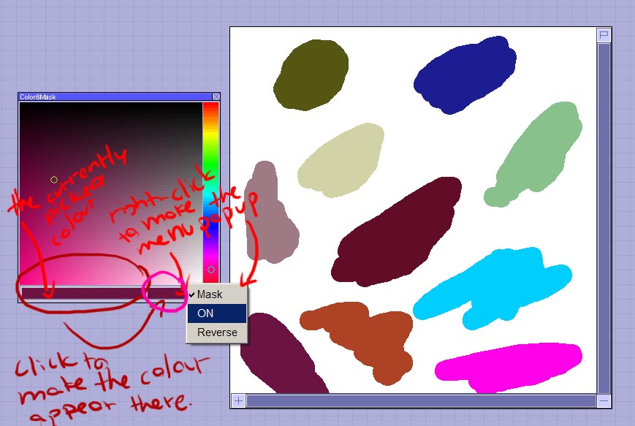This screenshot has width=635, height=426.
Task: Close the Color&Mask panel
Action: click(216, 96)
